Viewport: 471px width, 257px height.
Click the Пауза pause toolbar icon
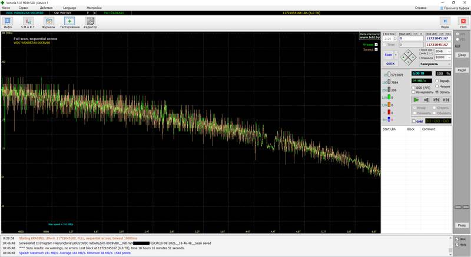tap(445, 23)
